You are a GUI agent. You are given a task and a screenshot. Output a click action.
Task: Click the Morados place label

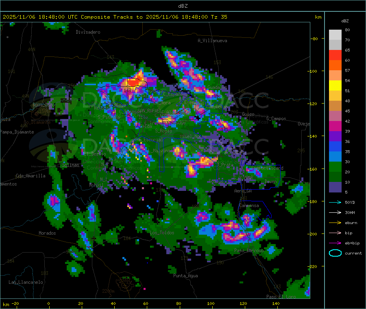(x=47, y=233)
